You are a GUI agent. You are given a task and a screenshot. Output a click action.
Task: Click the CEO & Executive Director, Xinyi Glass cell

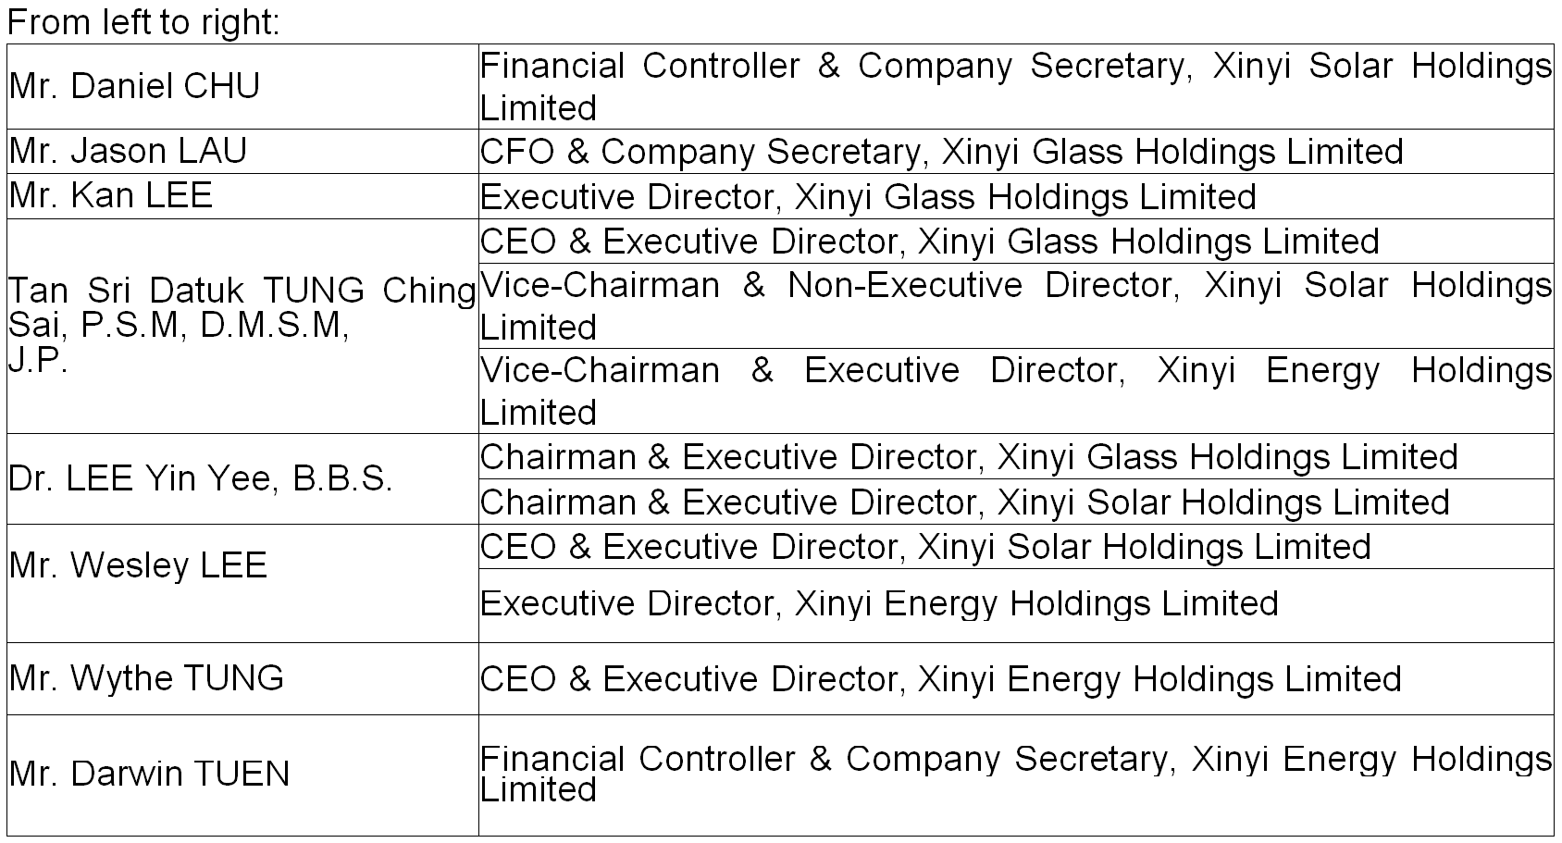pyautogui.click(x=929, y=242)
